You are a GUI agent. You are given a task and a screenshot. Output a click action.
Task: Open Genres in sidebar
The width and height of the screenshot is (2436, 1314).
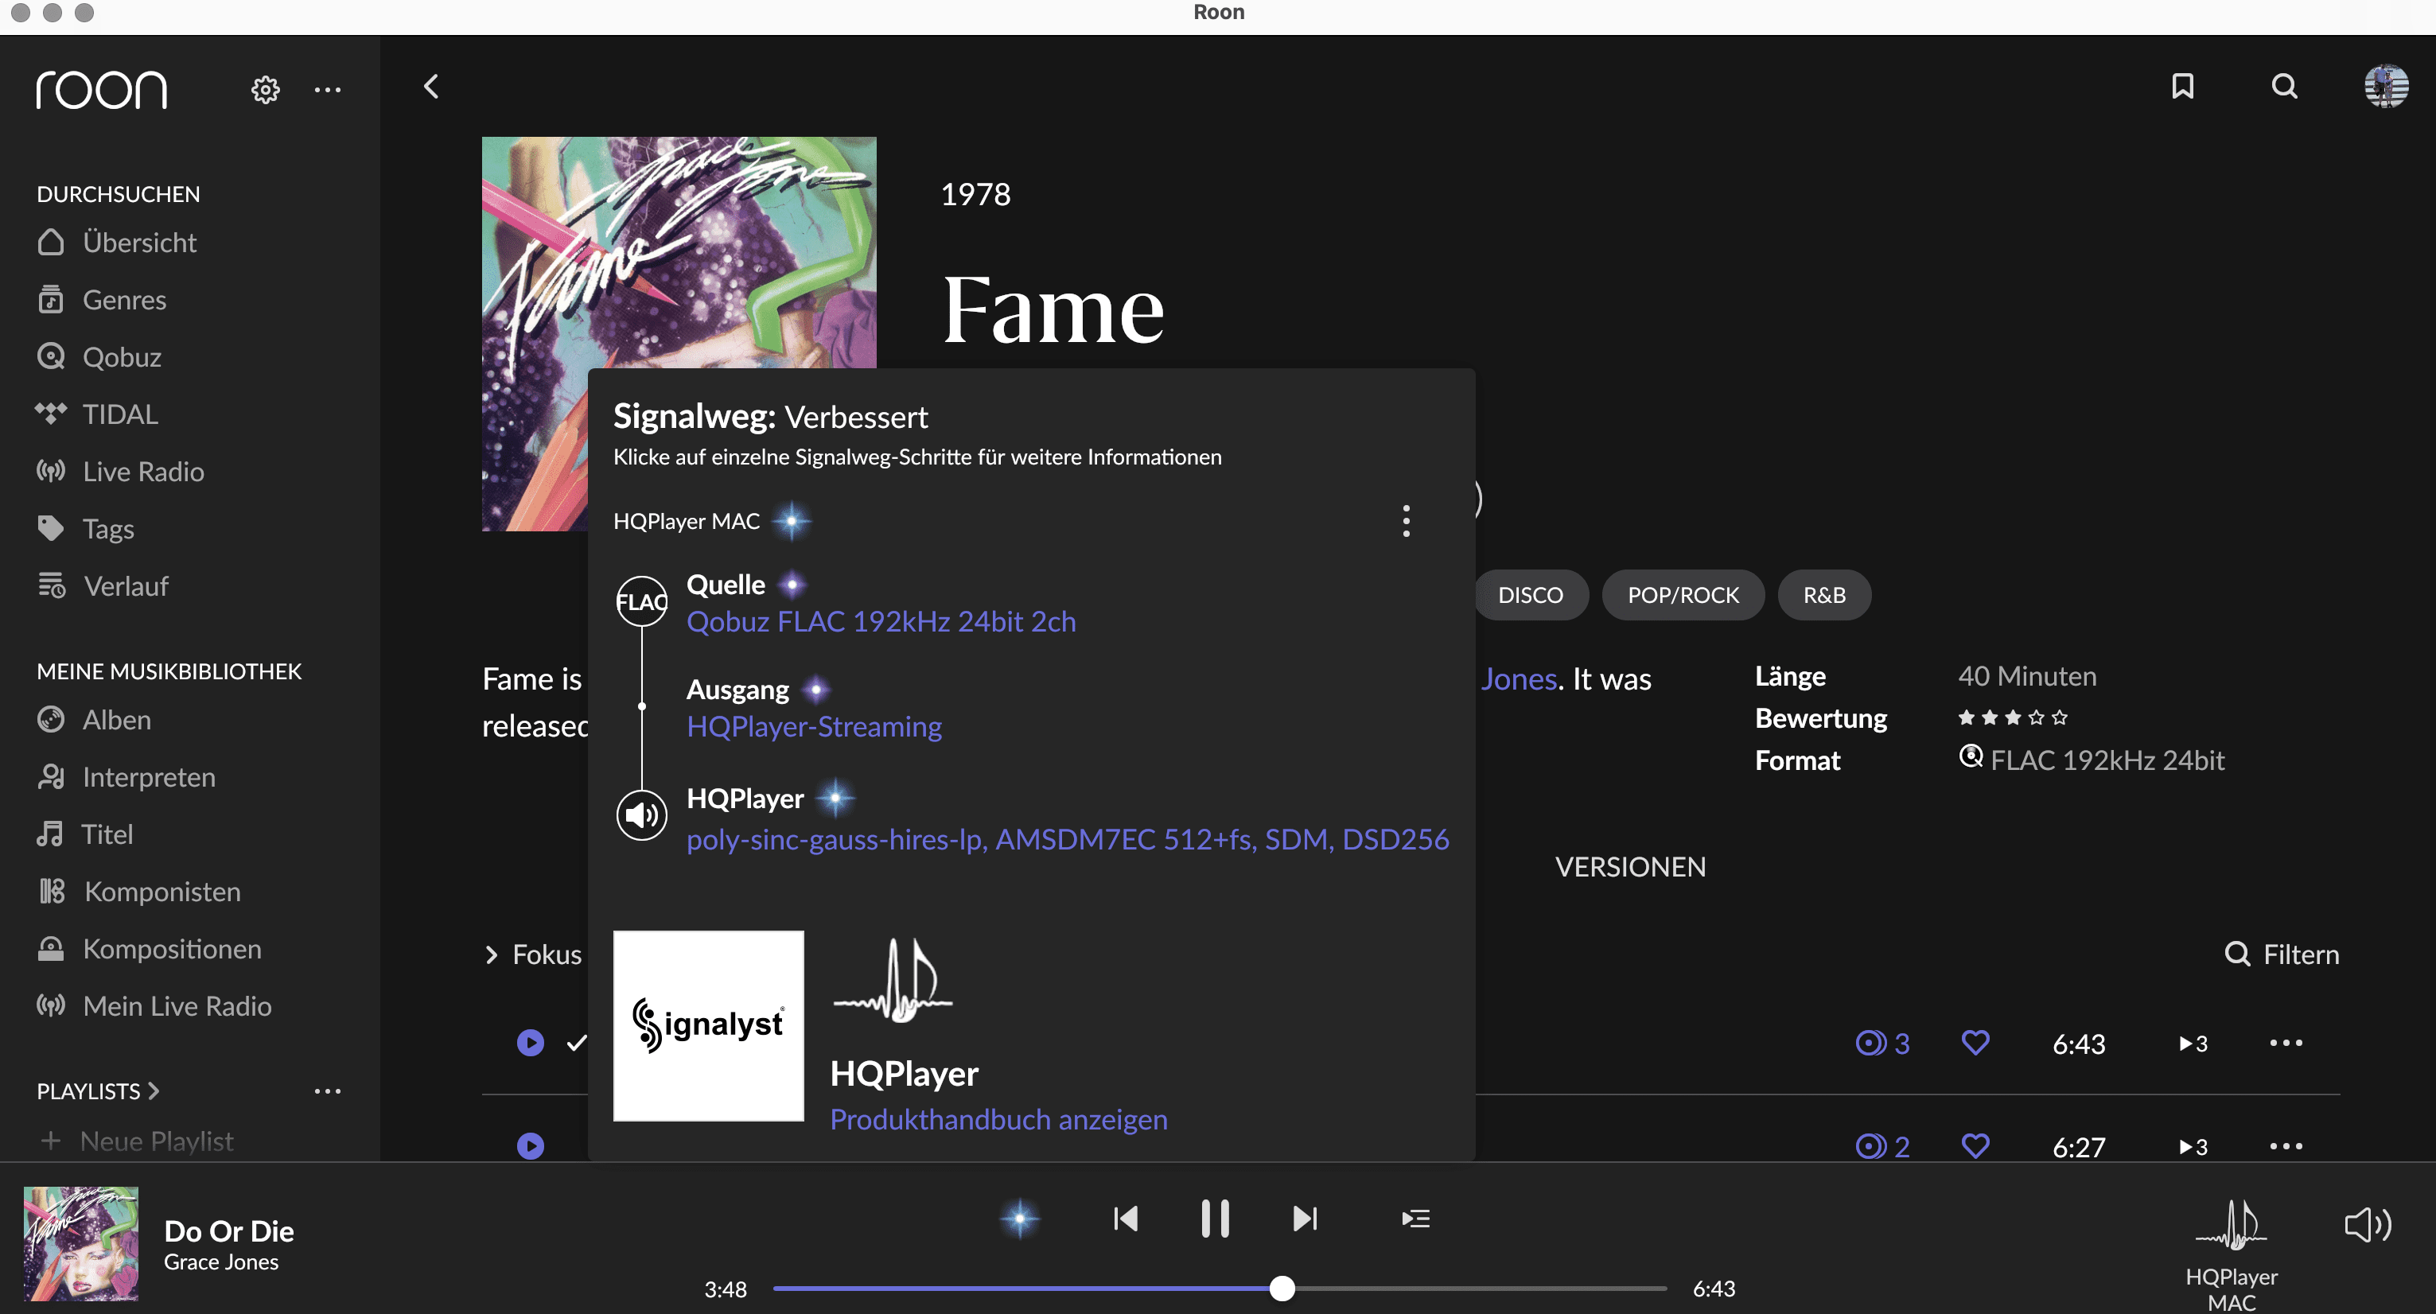[x=101, y=300]
